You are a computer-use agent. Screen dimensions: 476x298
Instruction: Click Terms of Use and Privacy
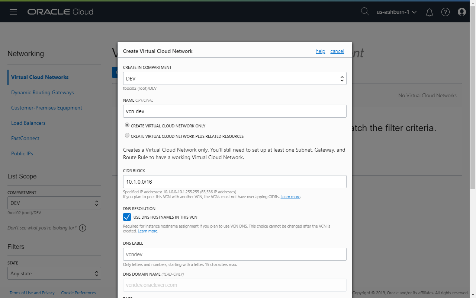[32, 293]
